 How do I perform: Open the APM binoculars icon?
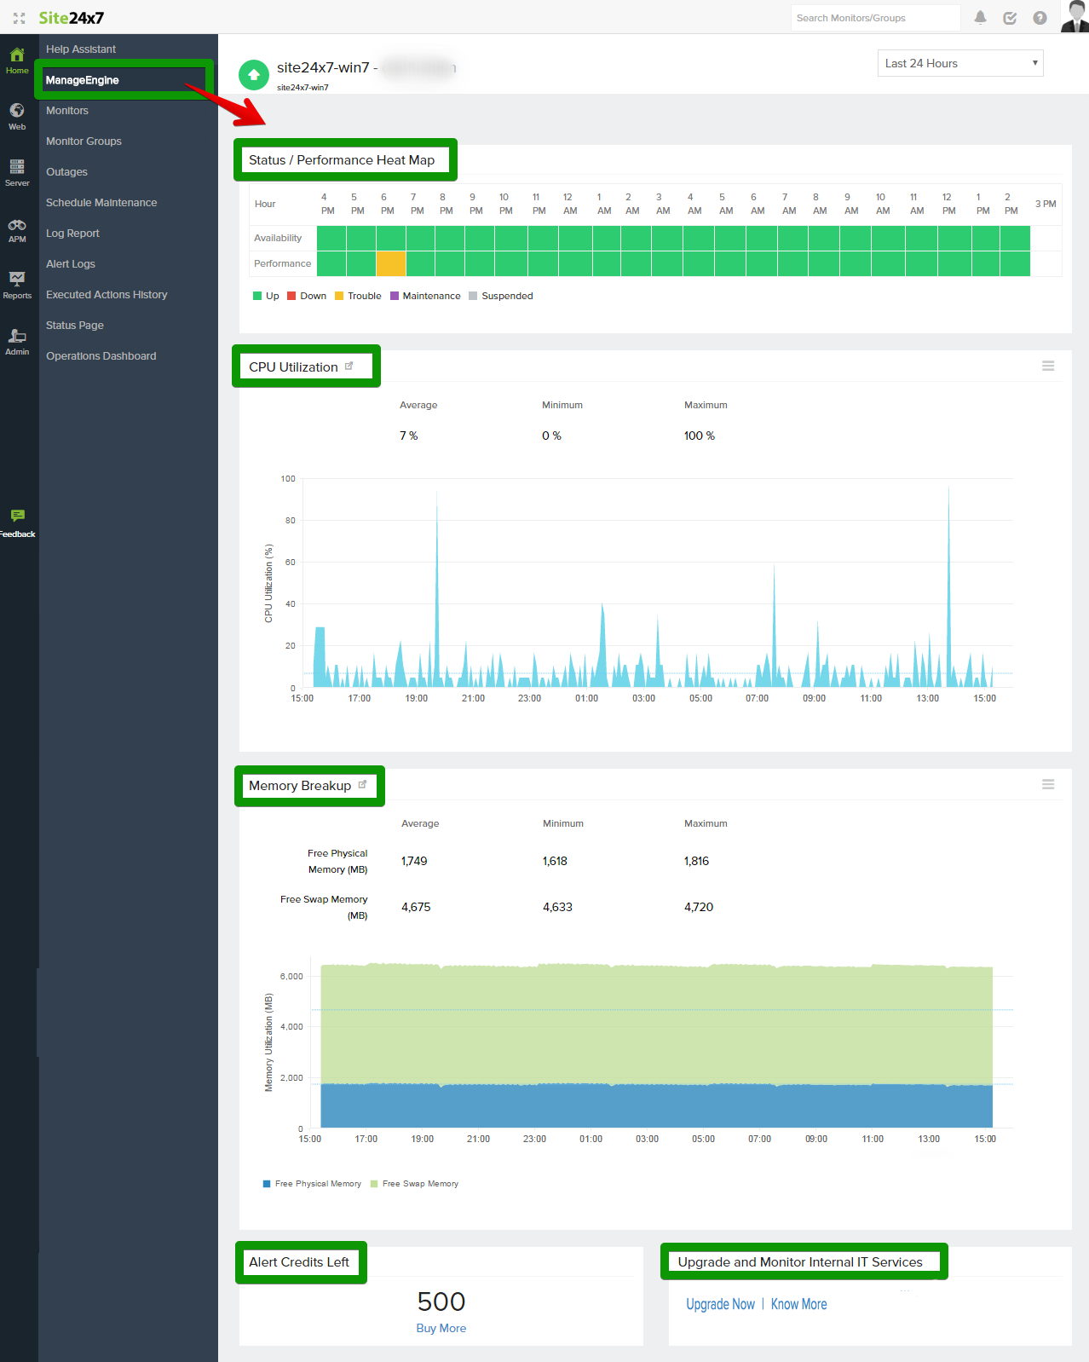click(17, 229)
